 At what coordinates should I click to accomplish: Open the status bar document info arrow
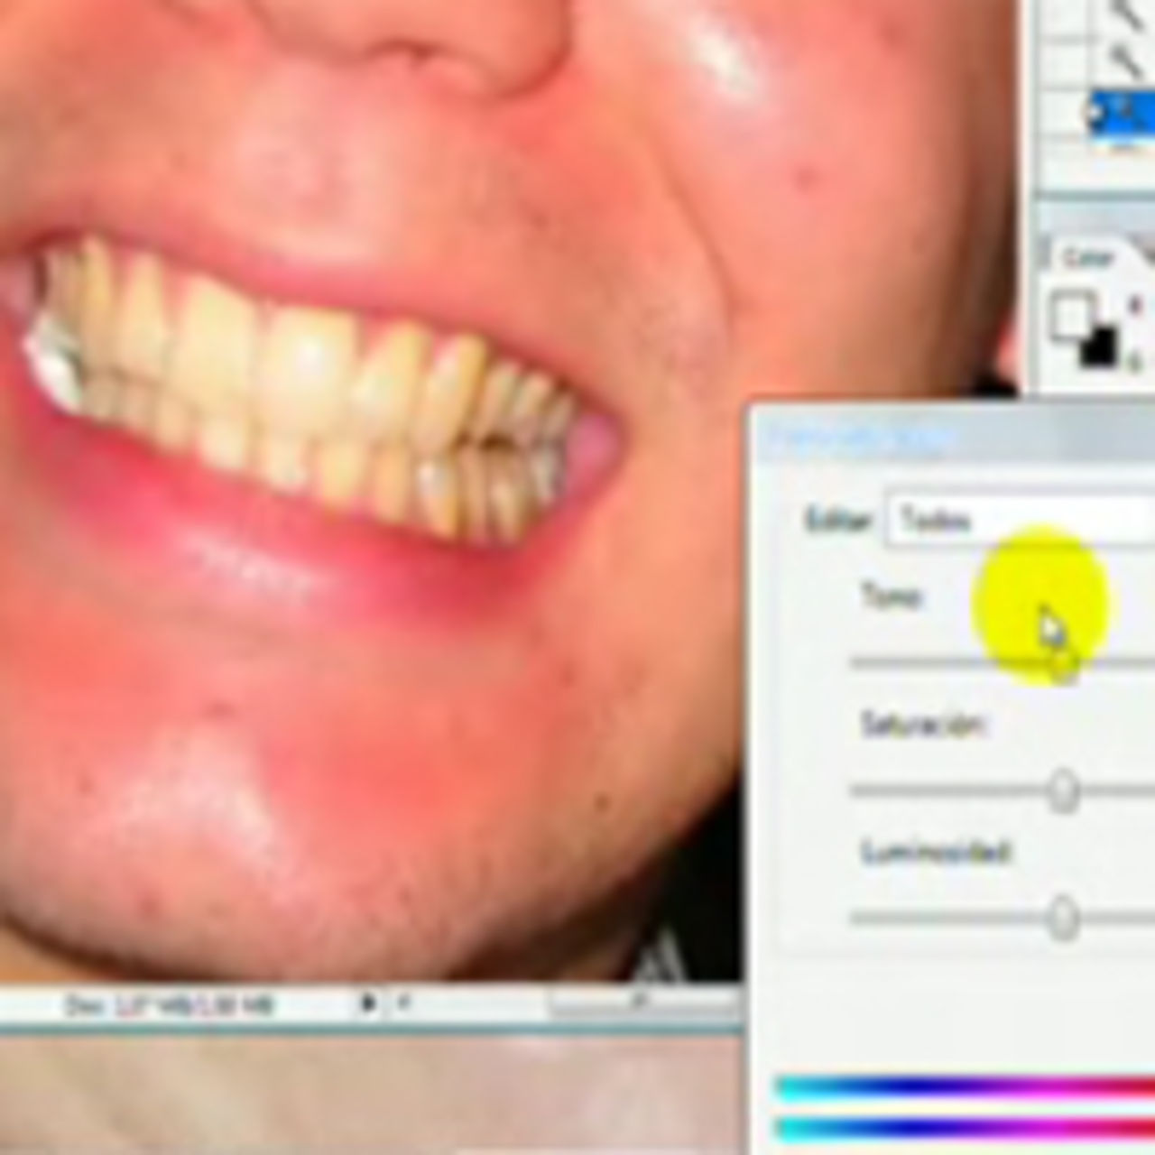pos(367,1003)
